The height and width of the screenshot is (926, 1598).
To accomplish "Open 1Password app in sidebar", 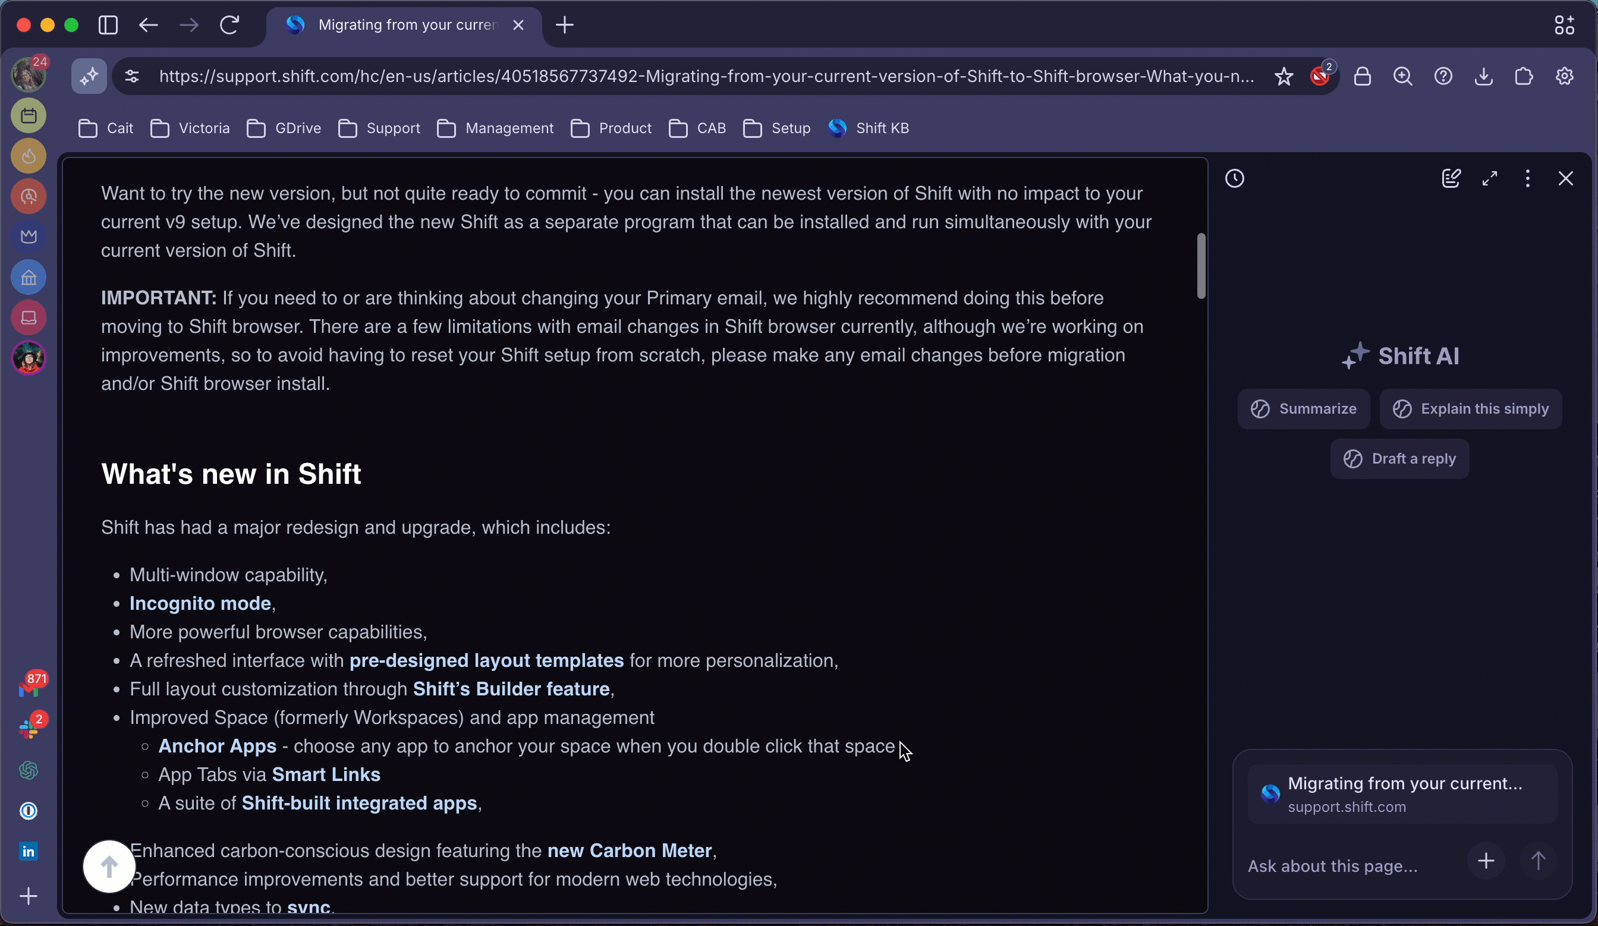I will click(x=29, y=811).
